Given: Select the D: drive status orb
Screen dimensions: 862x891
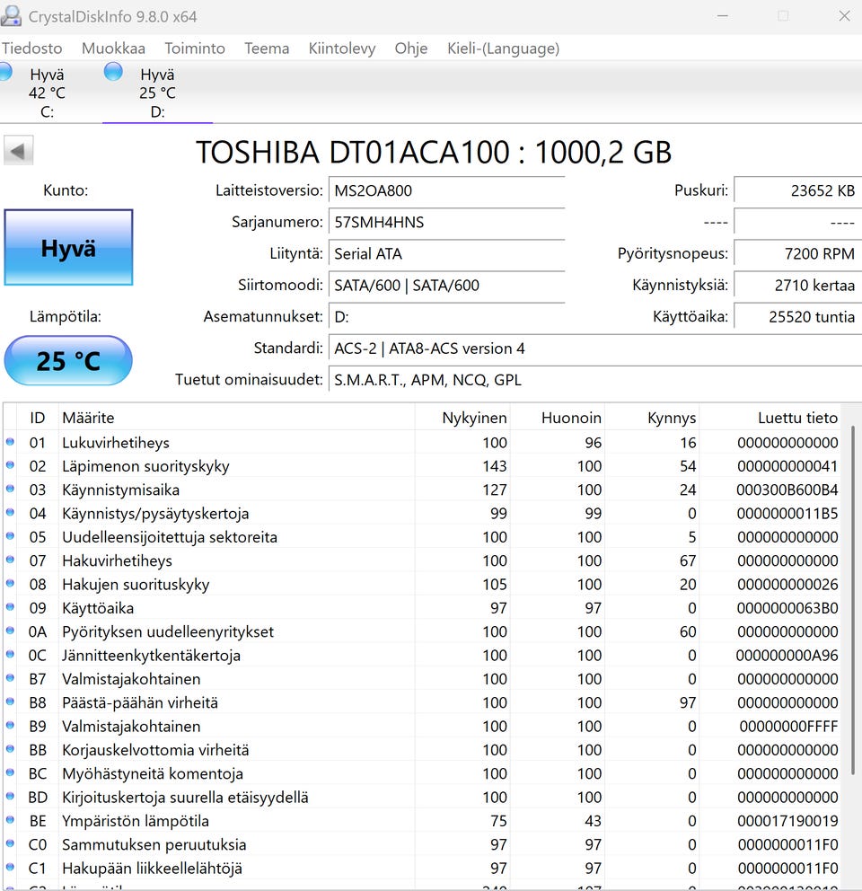Looking at the screenshot, I should pos(113,72).
